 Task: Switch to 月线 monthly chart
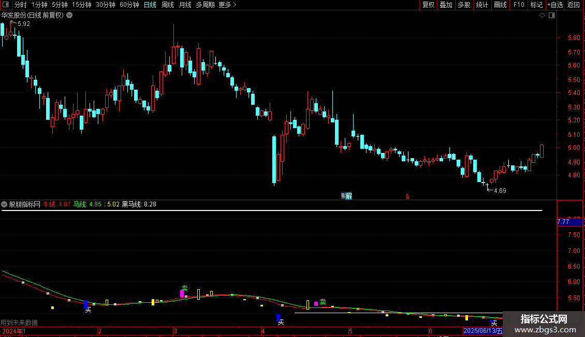click(x=185, y=5)
